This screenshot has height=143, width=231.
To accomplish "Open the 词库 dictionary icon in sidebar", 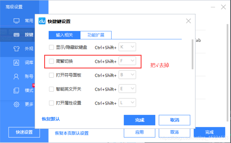I will pos(16,63).
